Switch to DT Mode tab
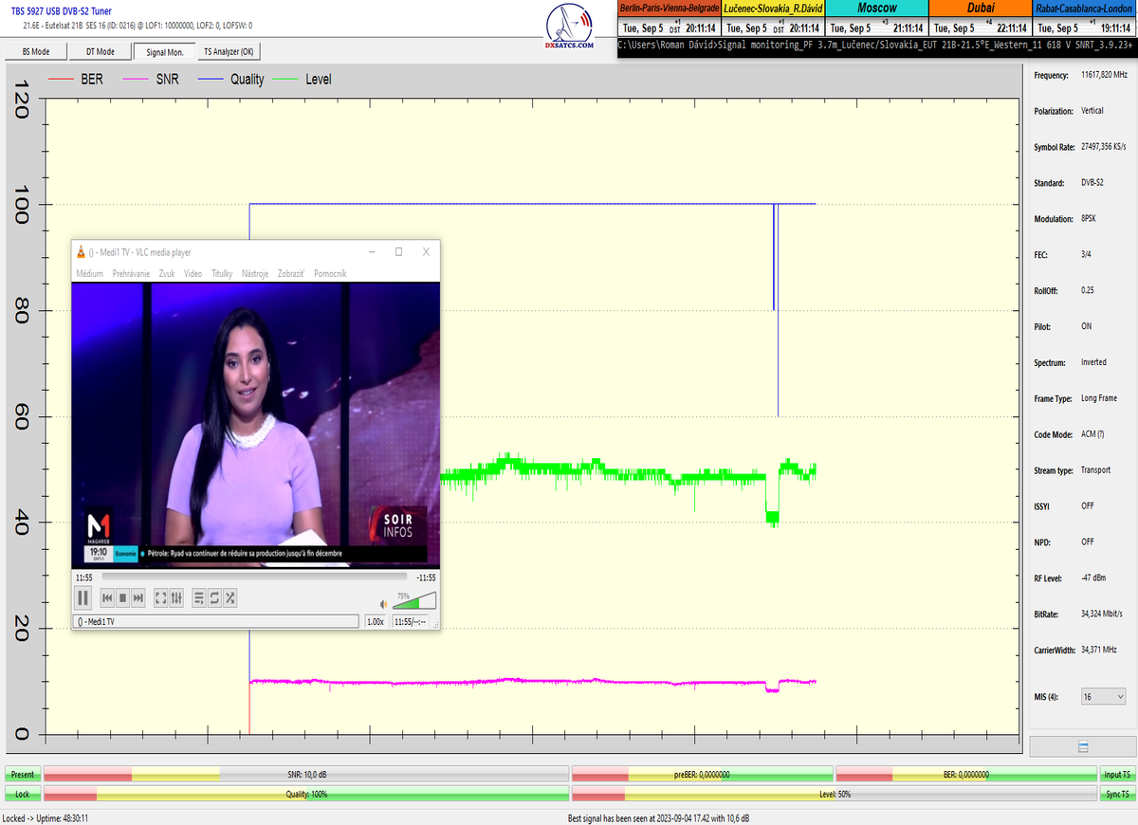Screen dimensions: 1138x825 coord(100,52)
